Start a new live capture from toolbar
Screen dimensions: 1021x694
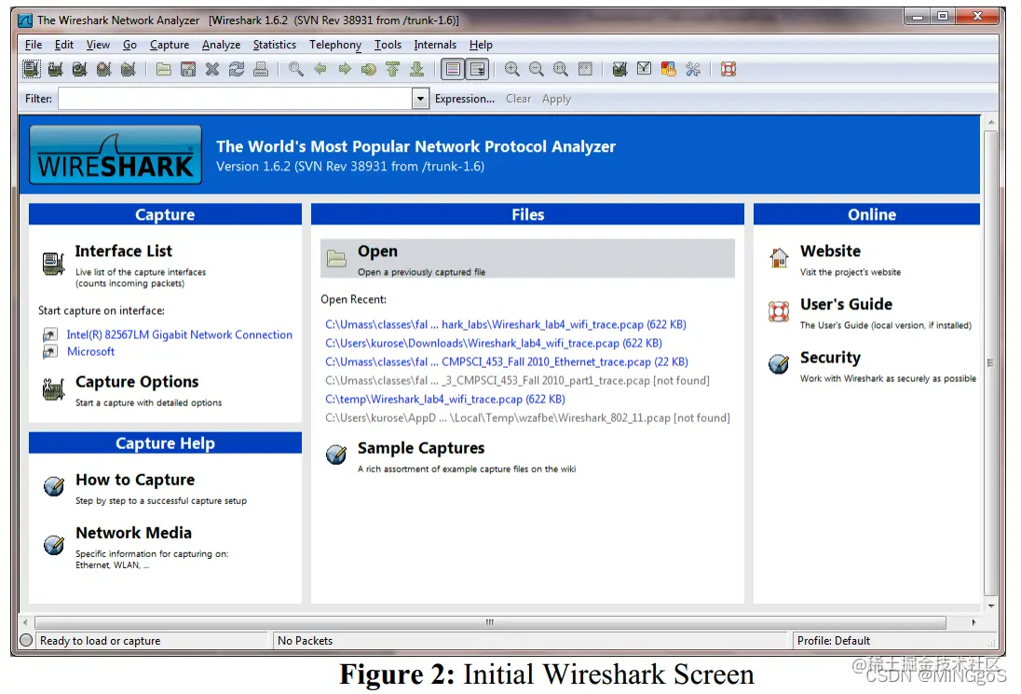[x=79, y=69]
